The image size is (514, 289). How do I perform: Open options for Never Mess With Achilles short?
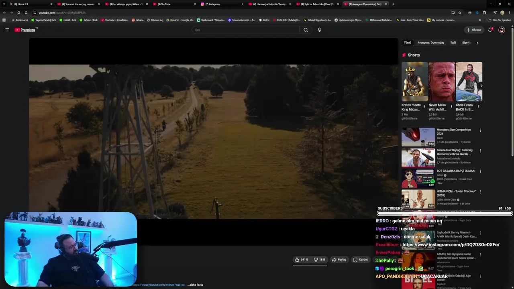point(451,107)
